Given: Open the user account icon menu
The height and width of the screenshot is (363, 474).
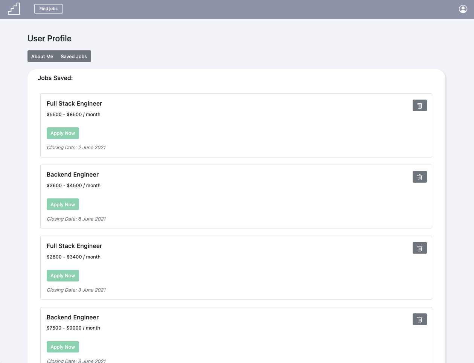Looking at the screenshot, I should tap(463, 9).
